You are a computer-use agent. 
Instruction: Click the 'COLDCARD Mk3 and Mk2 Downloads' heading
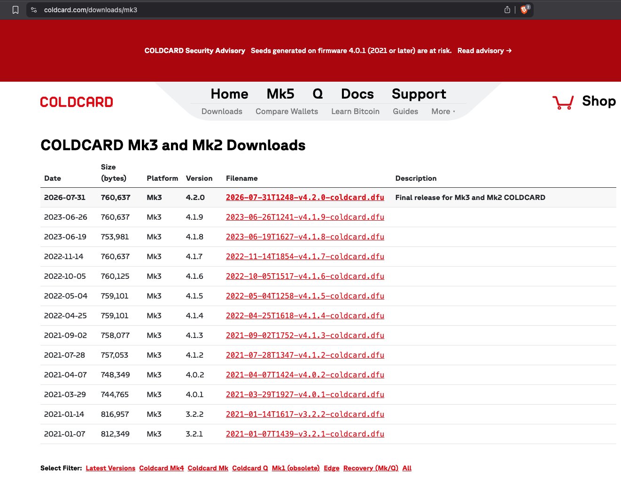coord(173,146)
